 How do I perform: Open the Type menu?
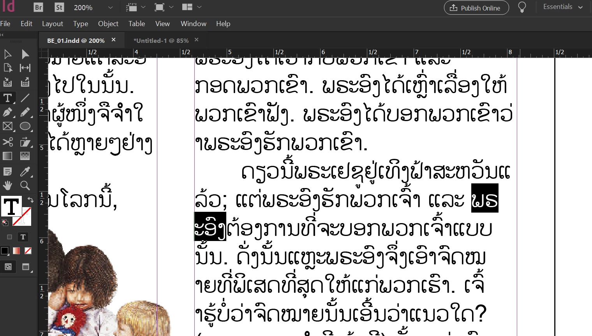[81, 24]
